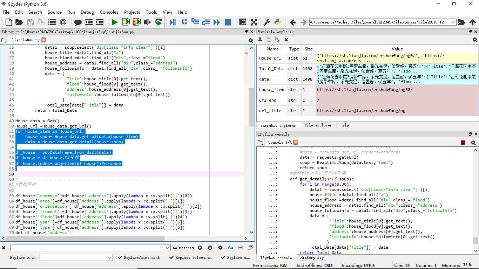Maximize current pane toolbar icon
Image resolution: width=479 pixels, height=269 pixels.
(242, 22)
